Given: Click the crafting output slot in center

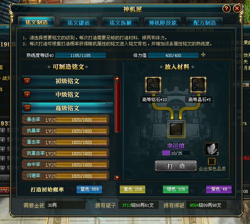Looking at the screenshot, I should (x=176, y=129).
